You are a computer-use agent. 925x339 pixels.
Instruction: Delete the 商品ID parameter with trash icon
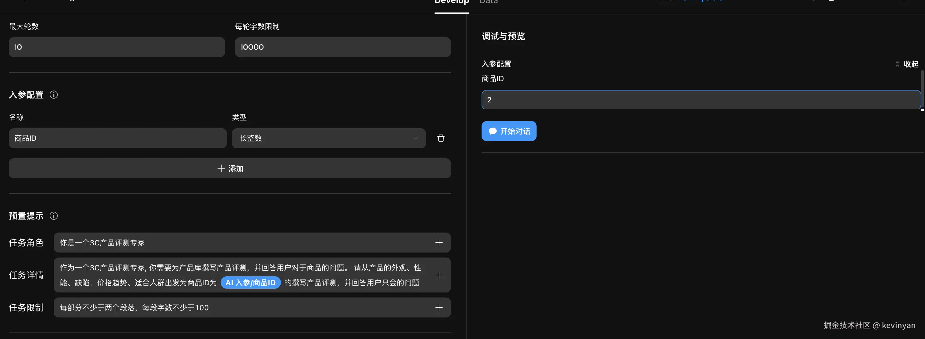pyautogui.click(x=441, y=139)
